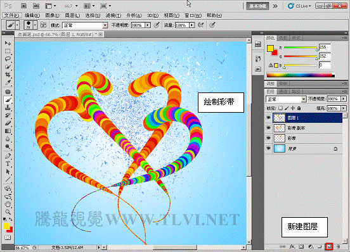Select the Horizontal Type tool

(x=8, y=164)
